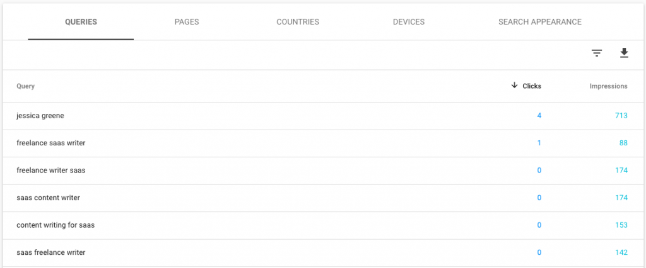The width and height of the screenshot is (646, 268).
Task: Select the 'saas content writer' query
Action: click(48, 198)
